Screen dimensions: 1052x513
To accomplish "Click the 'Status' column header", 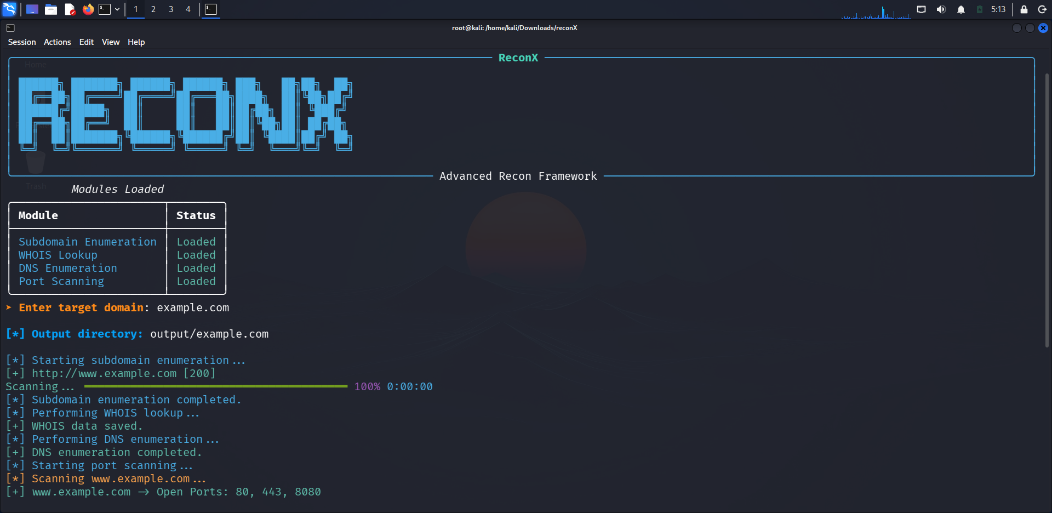I will click(196, 215).
